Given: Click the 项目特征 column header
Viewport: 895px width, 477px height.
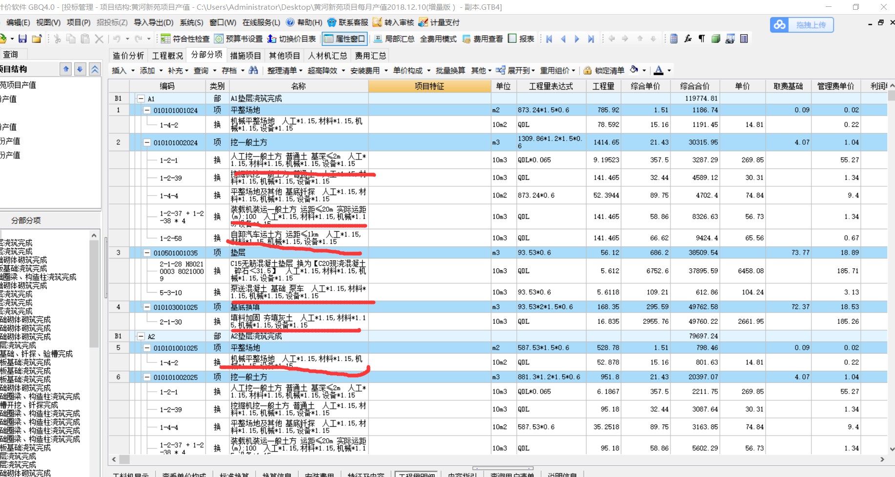Looking at the screenshot, I should tap(429, 86).
